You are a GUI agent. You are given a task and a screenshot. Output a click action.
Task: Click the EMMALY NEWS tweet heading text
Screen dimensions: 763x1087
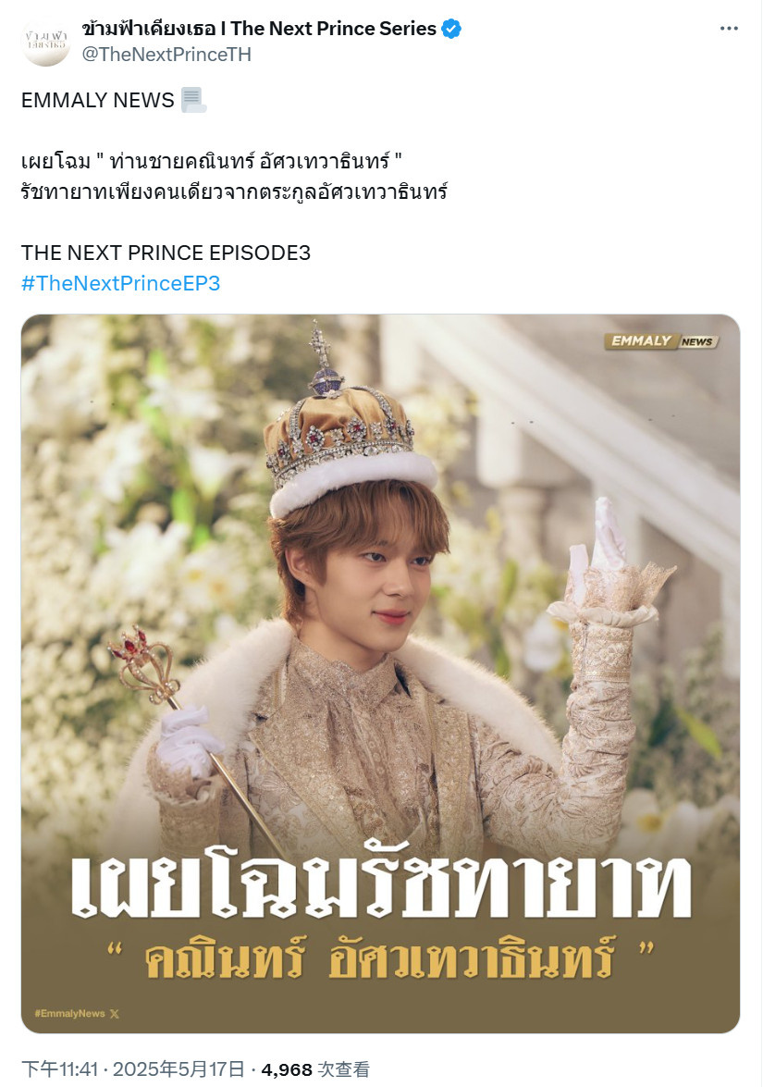98,100
